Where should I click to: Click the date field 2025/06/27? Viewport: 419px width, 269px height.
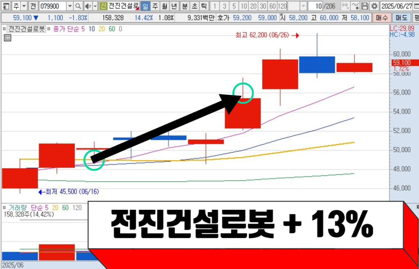point(397,6)
